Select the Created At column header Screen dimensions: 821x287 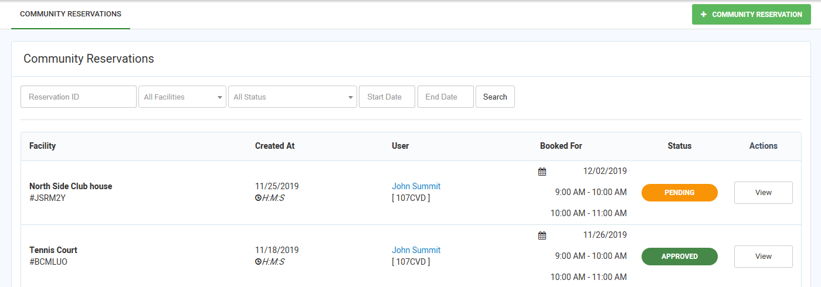274,146
